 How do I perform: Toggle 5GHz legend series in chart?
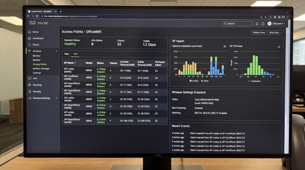click(205, 81)
